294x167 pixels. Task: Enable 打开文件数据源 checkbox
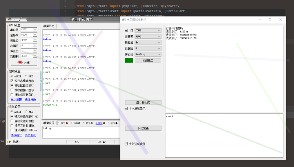tap(12, 126)
